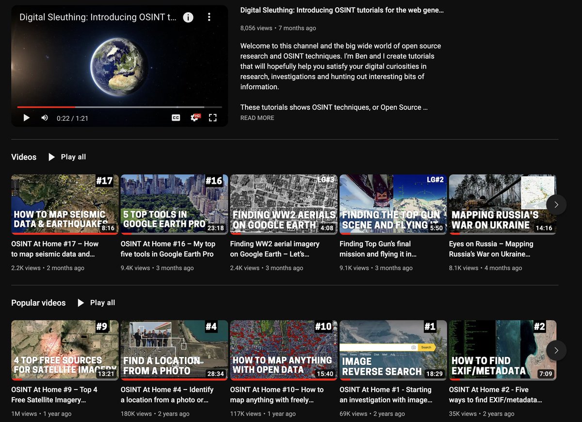Click the 180K views 2 years ago text
The width and height of the screenshot is (582, 422).
155,414
